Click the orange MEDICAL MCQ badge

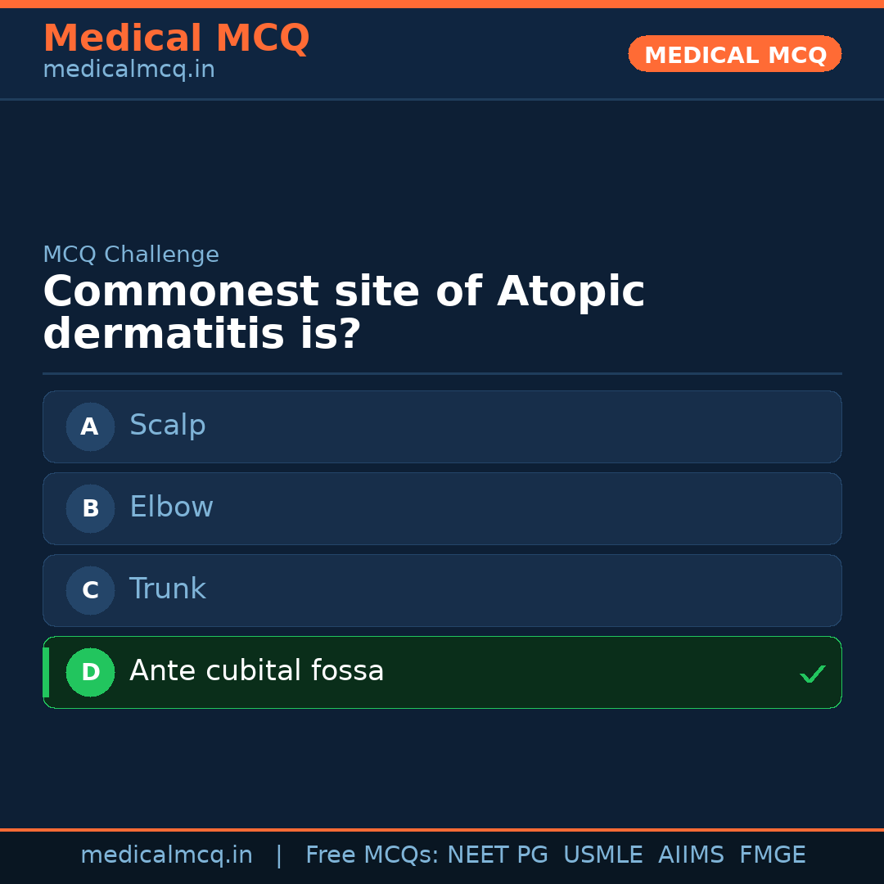pos(734,54)
